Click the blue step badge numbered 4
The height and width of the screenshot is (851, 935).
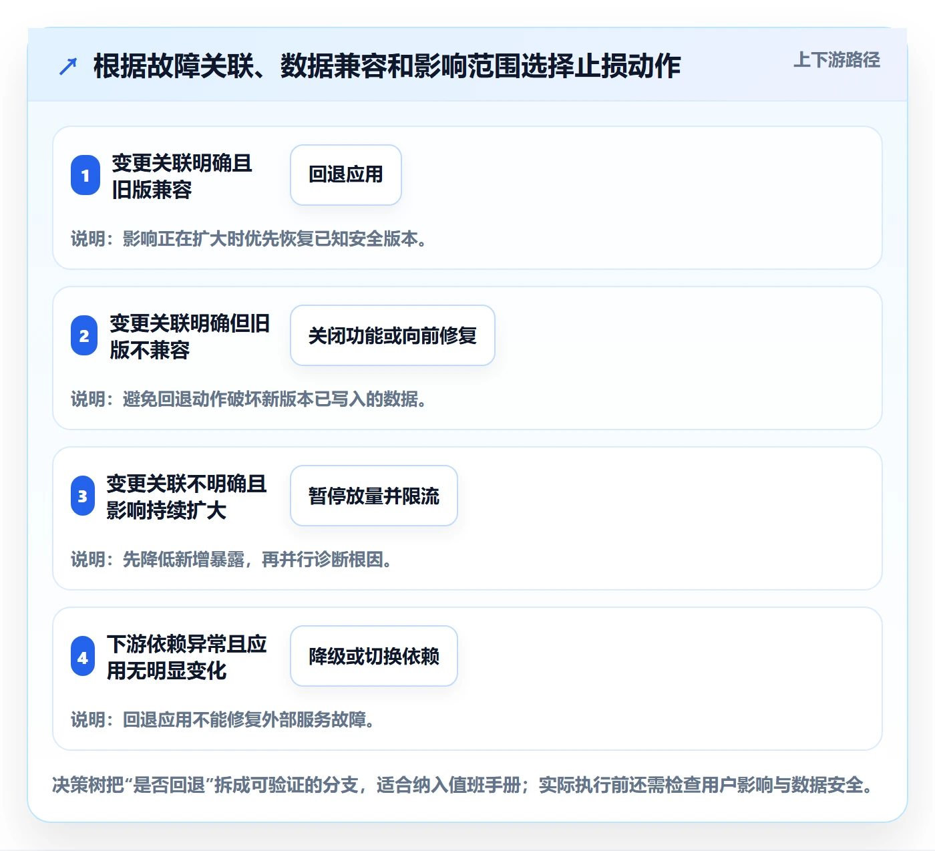(x=83, y=656)
